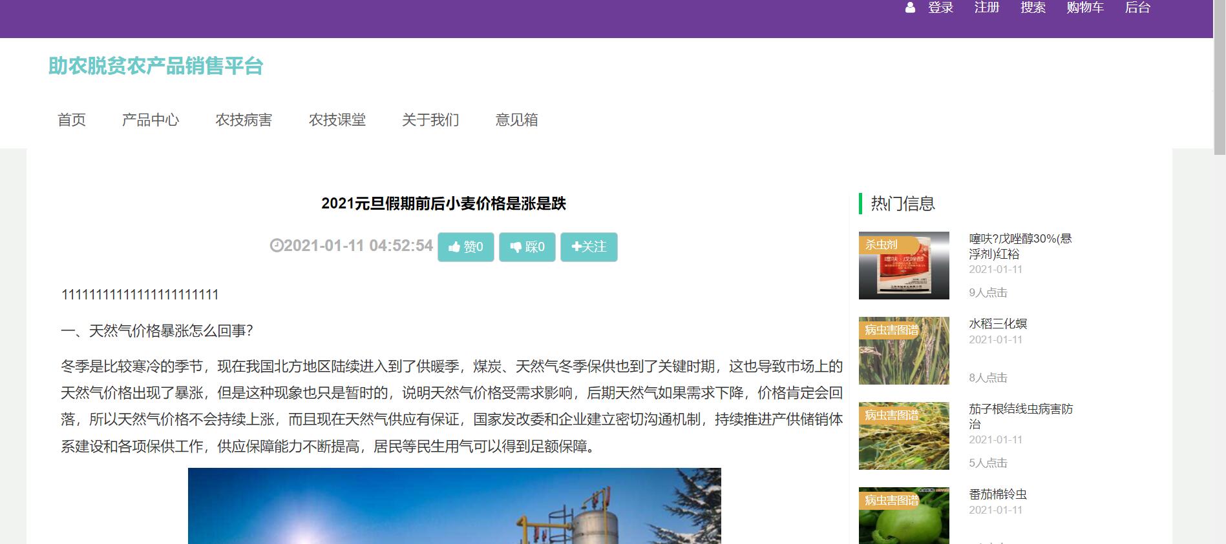Viewport: 1226px width, 544px height.
Task: Click the 5人点击 view count
Action: click(x=988, y=463)
